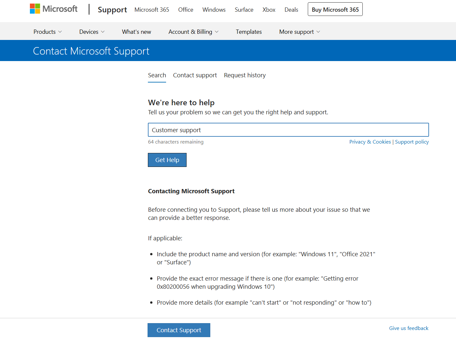This screenshot has height=341, width=456.
Task: Click the bullet about product name and version
Action: [266, 258]
